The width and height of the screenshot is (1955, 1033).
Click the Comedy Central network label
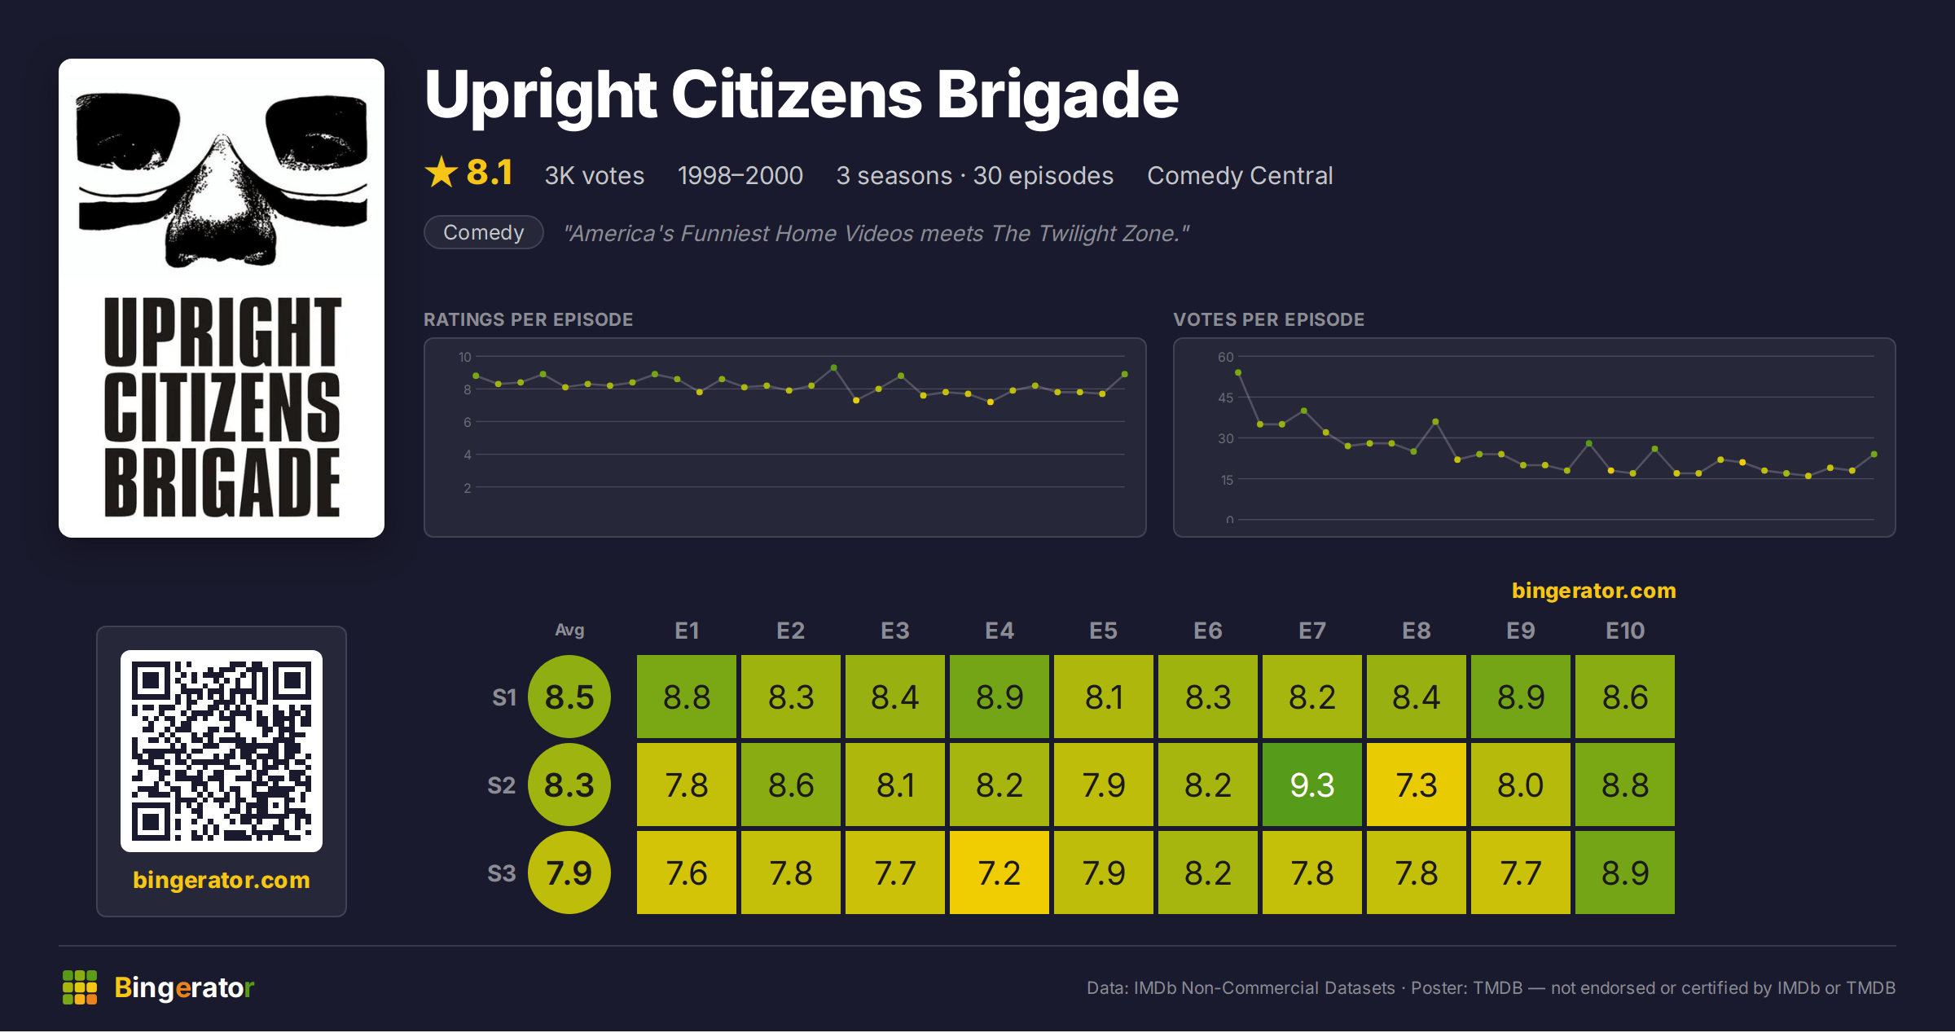tap(1240, 175)
